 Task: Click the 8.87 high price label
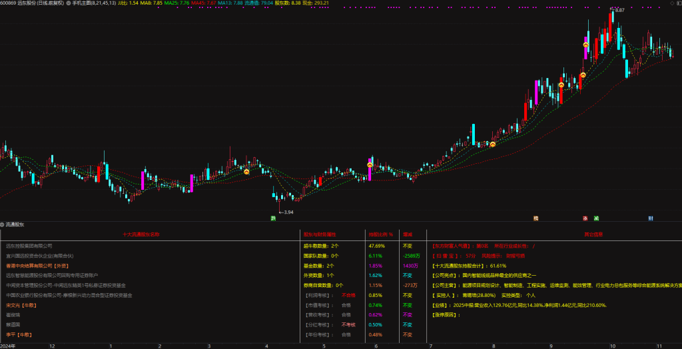pos(618,10)
